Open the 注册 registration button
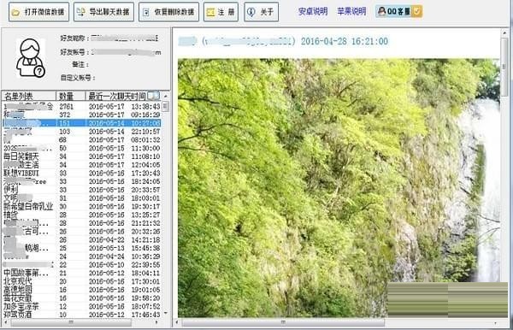The image size is (513, 330). click(x=221, y=12)
